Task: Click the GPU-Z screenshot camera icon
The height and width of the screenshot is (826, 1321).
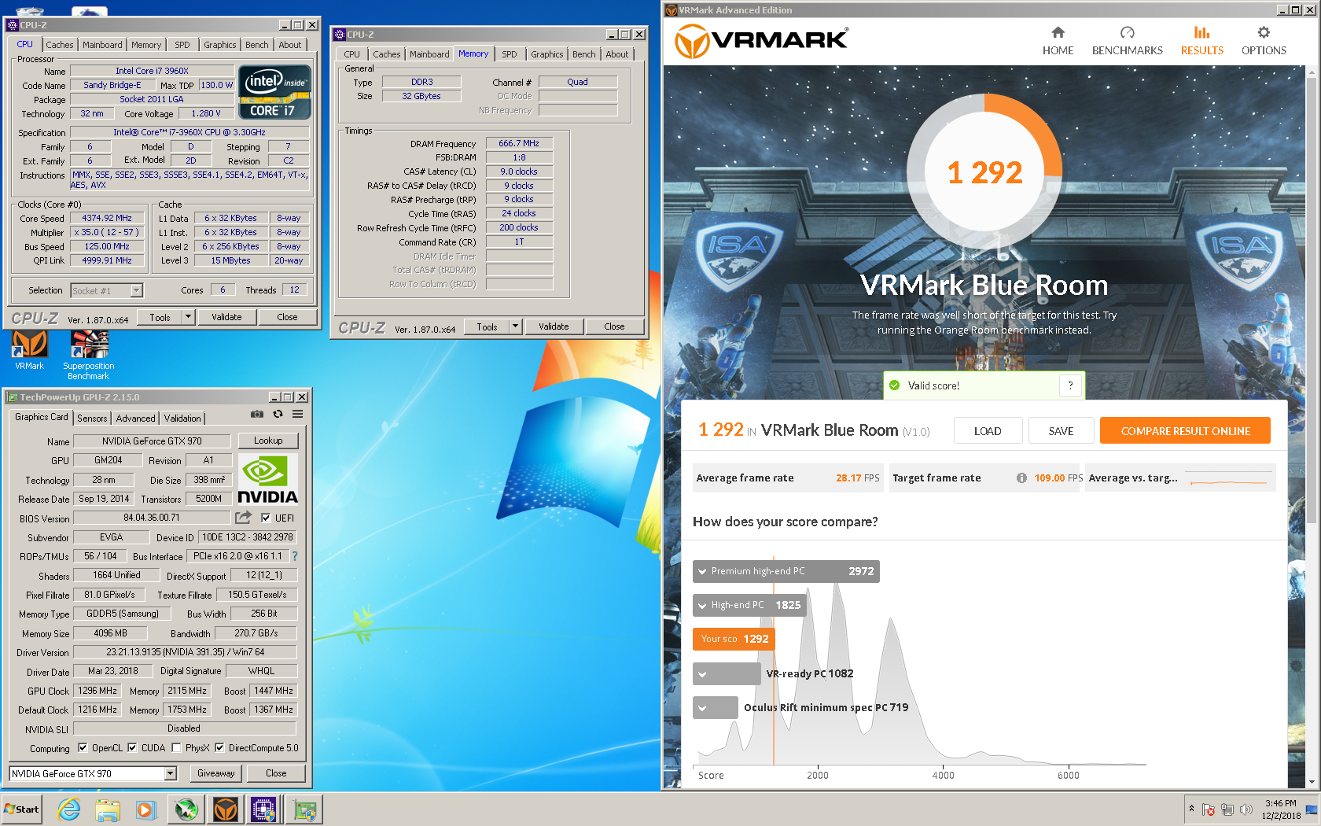Action: click(257, 414)
